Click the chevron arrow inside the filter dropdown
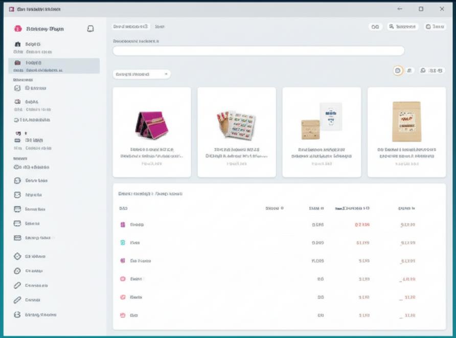This screenshot has height=338, width=456. click(x=166, y=74)
